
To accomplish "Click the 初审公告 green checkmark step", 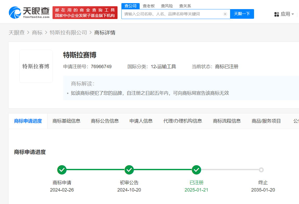I will (x=129, y=170).
